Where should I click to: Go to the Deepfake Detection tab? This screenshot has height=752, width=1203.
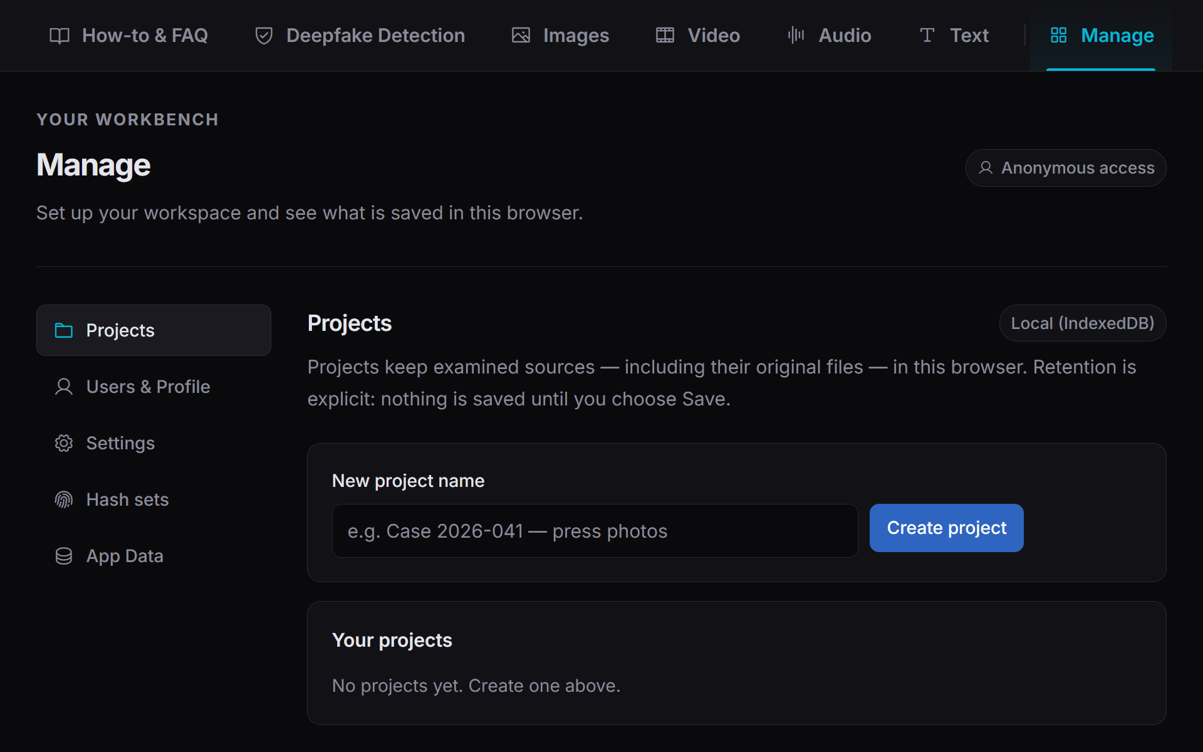(360, 36)
